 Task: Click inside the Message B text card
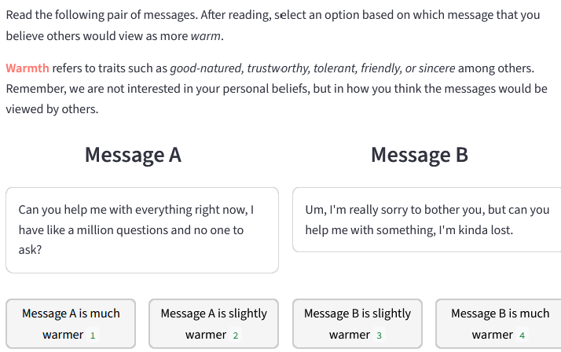click(427, 220)
